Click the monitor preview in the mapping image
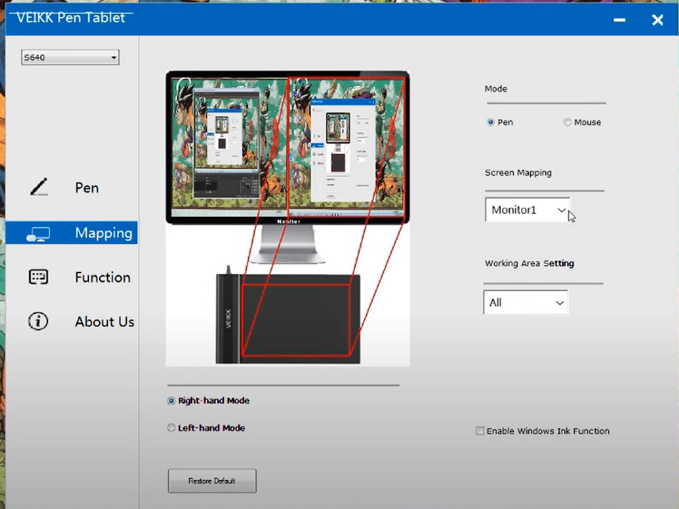Image resolution: width=679 pixels, height=509 pixels. pyautogui.click(x=287, y=147)
